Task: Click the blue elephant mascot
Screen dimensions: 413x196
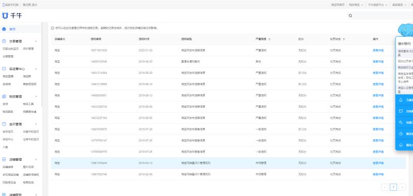Action: click(x=406, y=30)
